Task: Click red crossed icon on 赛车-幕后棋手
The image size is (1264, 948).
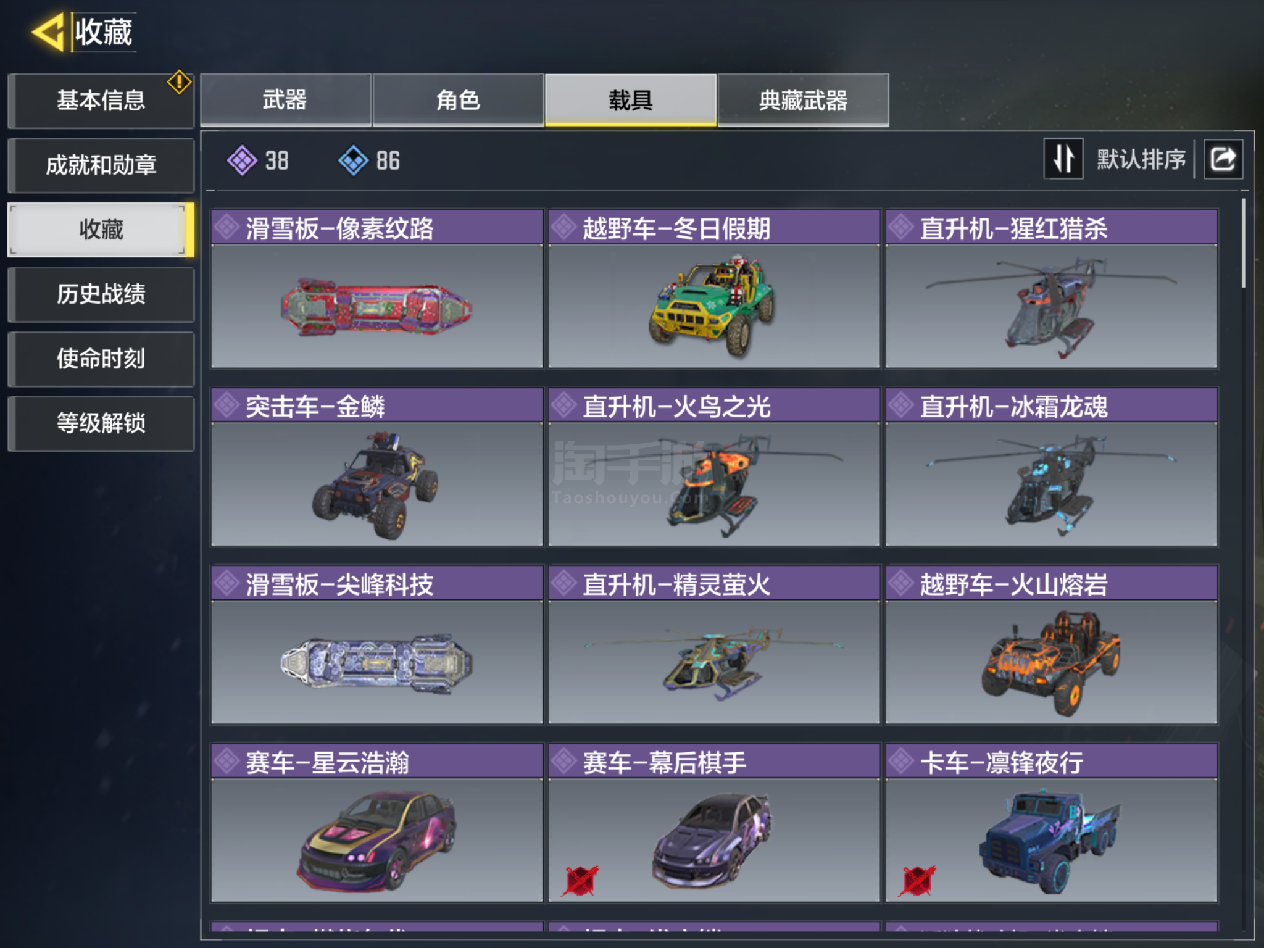Action: (580, 880)
